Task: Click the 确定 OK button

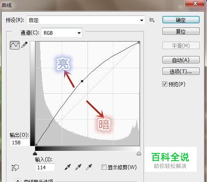Action: (181, 20)
